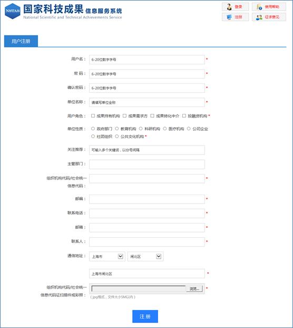Image resolution: width=293 pixels, height=328 pixels.
Task: Select the 科研机构 radio option
Action: click(141, 129)
